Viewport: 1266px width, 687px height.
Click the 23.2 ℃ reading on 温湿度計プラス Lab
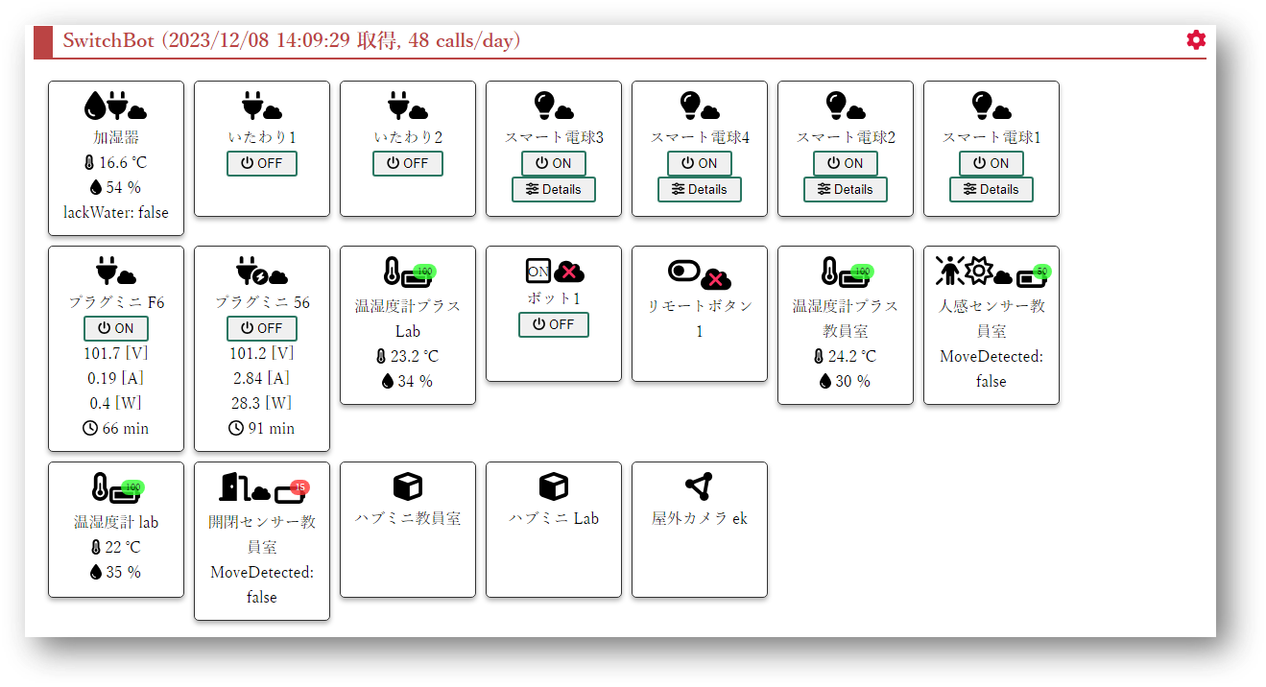pyautogui.click(x=408, y=356)
